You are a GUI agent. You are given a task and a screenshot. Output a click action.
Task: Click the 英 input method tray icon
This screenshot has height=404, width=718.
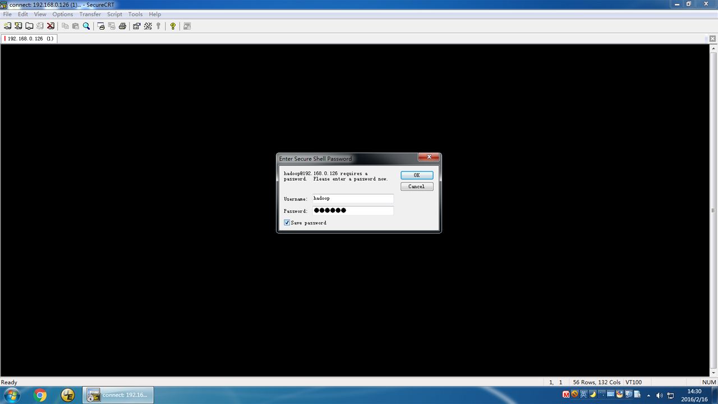point(584,394)
